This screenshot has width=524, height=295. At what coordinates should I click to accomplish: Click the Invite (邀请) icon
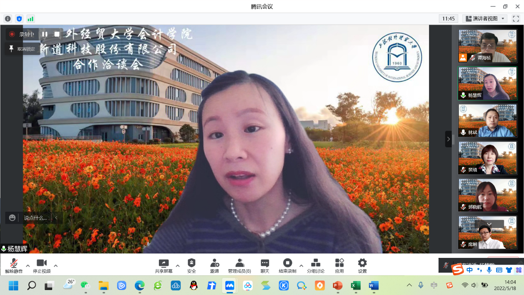coord(215,263)
